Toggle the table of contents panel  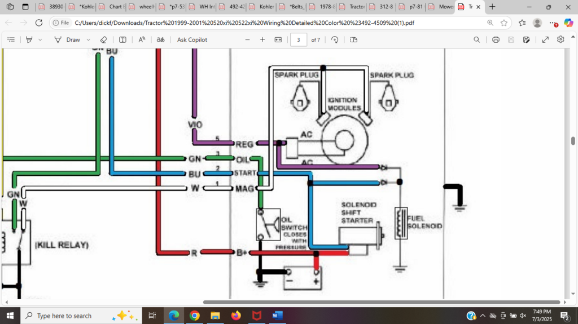pyautogui.click(x=11, y=40)
